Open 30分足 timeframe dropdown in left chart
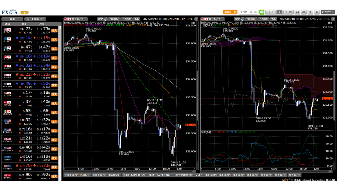The height and width of the screenshot is (190, 337). click(114, 19)
